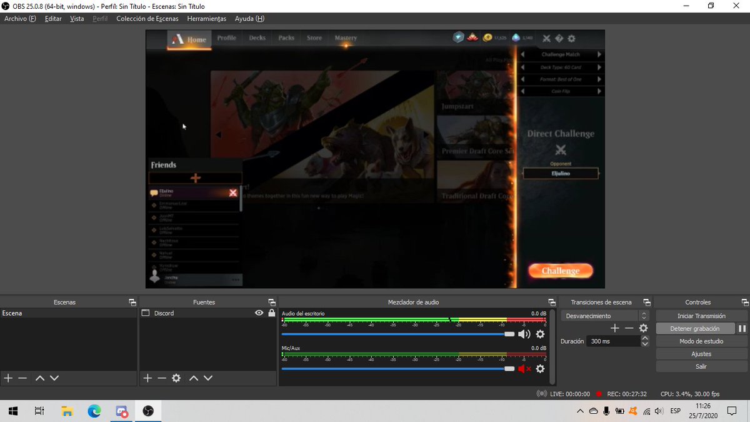Open properties gear for the Discord source
The image size is (750, 422).
(x=176, y=378)
